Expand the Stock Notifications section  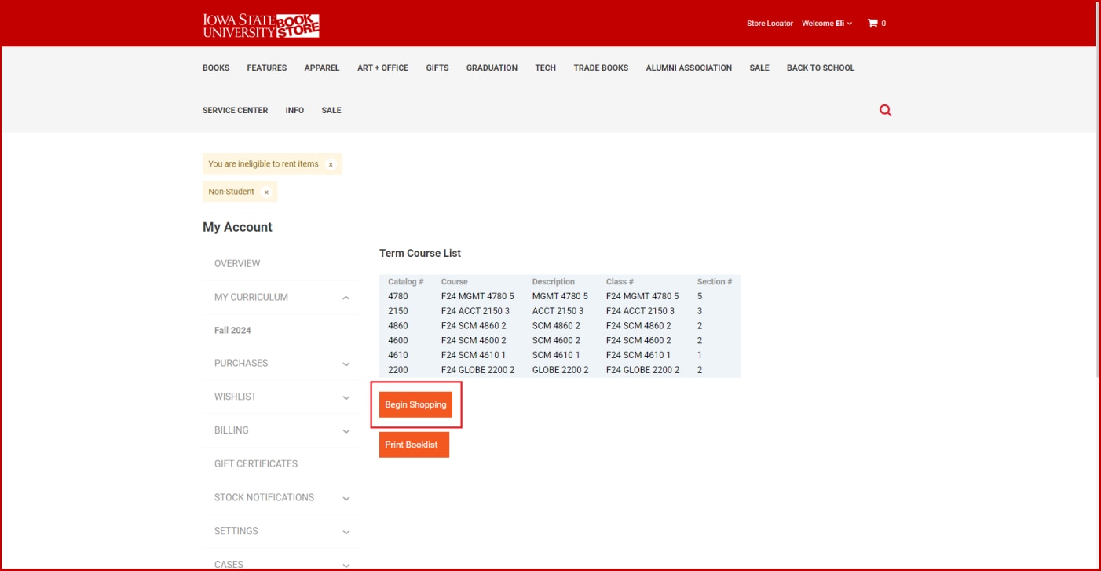[346, 498]
